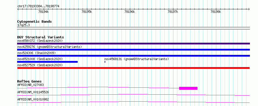Click the 78196k ruler tick label
This screenshot has width=258, height=106.
[x=130, y=12]
